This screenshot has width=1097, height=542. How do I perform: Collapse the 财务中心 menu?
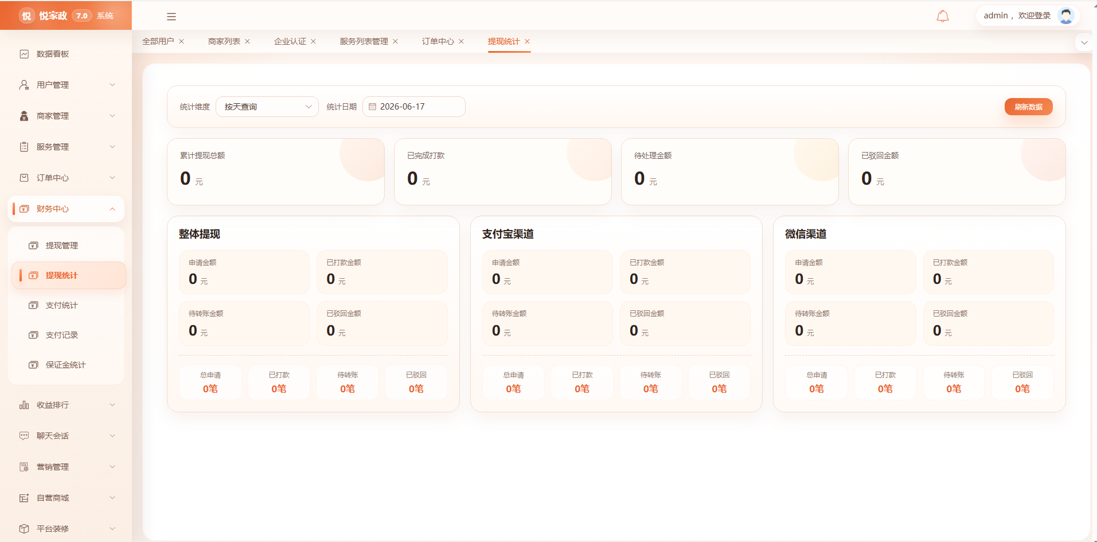tap(67, 209)
